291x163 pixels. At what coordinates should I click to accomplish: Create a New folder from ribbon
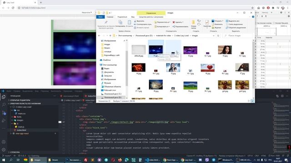[193, 24]
